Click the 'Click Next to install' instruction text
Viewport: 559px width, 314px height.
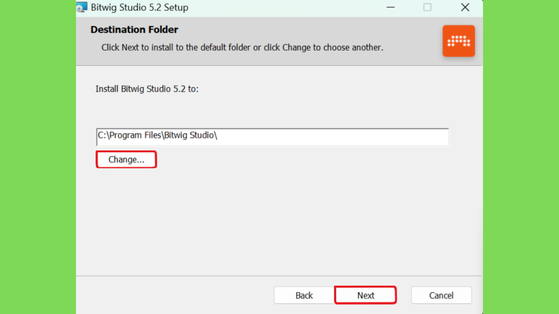pyautogui.click(x=242, y=47)
